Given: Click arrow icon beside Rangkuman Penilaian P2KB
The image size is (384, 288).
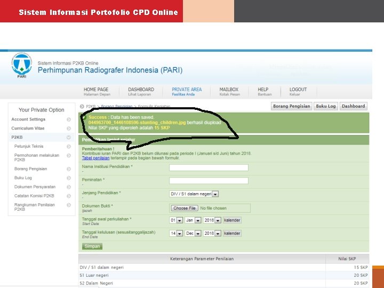Looking at the screenshot, I should [69, 205].
